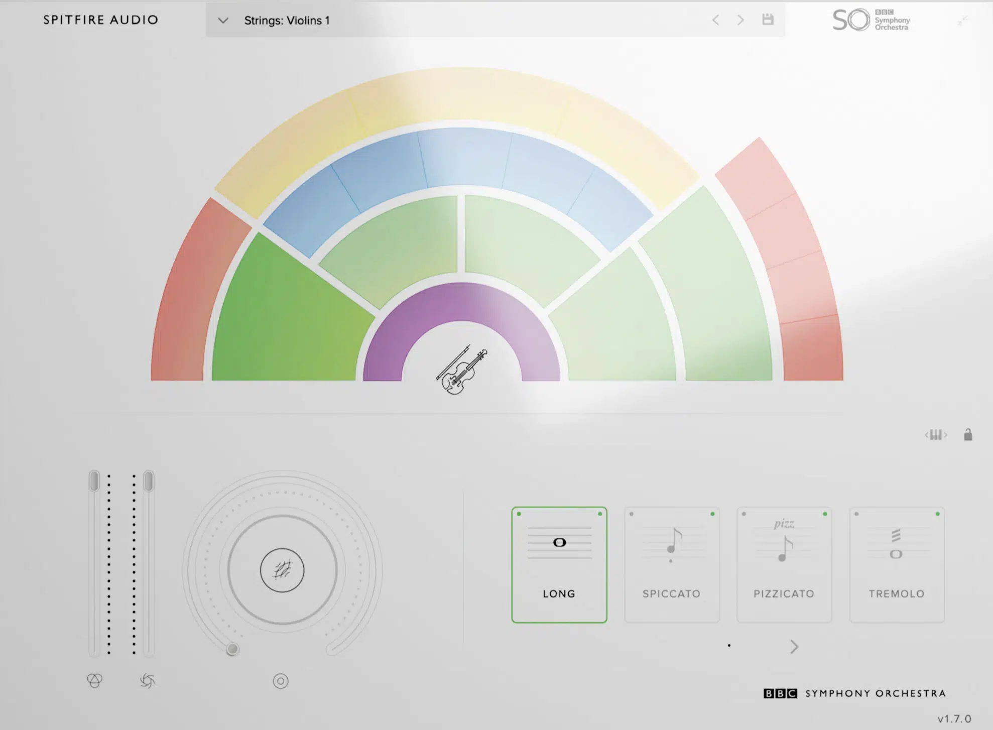Select the purple inner arc section
993x730 pixels.
click(461, 301)
